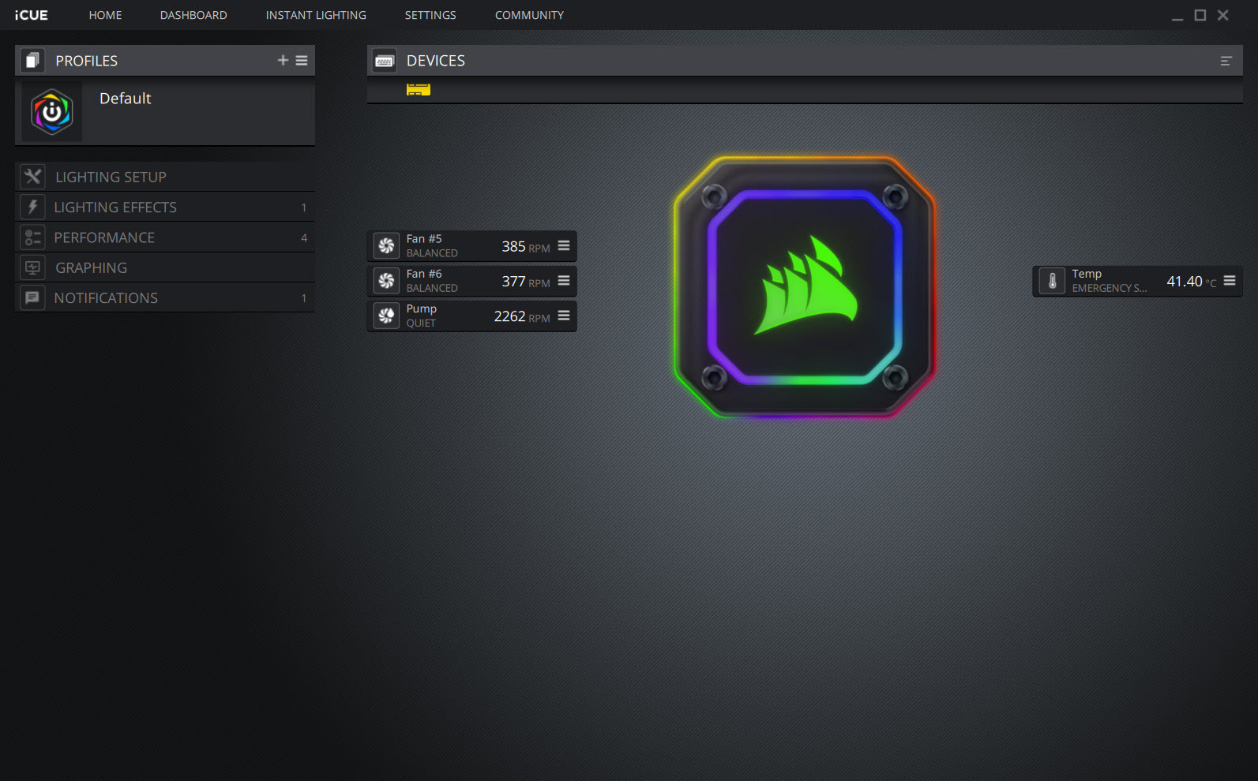Select the yellow device icon in Devices bar
The image size is (1258, 781).
tap(419, 89)
